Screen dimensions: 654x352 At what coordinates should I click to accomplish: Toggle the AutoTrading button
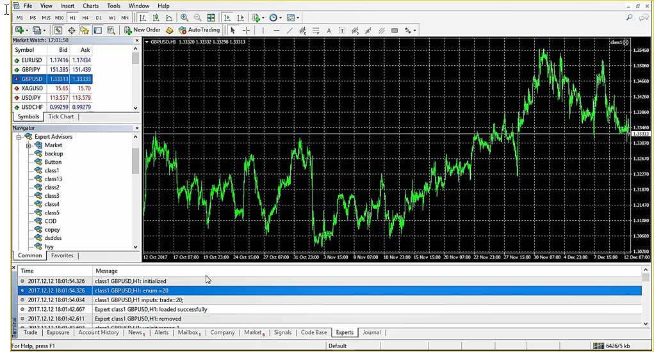(x=199, y=30)
